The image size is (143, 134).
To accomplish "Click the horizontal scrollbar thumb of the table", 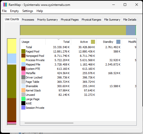I will tap(49, 123).
